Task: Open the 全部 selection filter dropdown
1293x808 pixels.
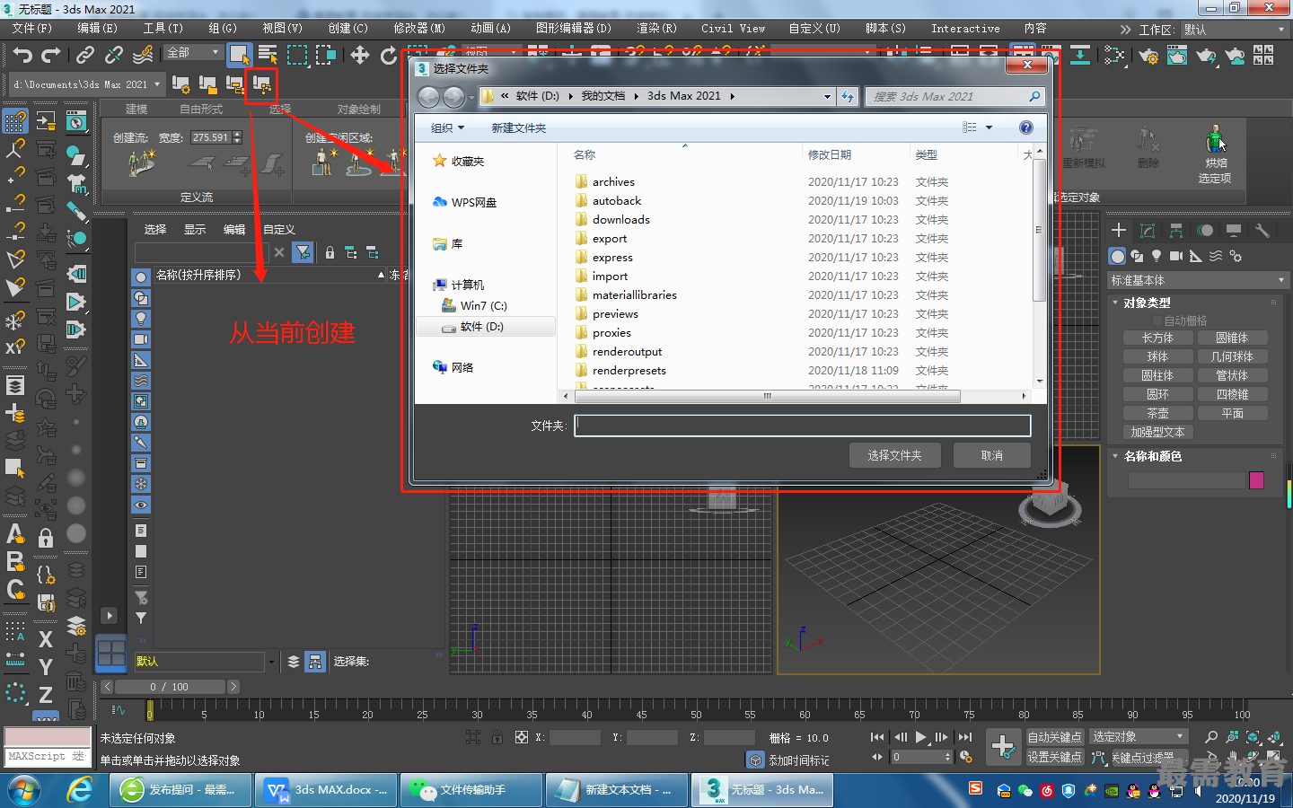Action: coord(193,53)
